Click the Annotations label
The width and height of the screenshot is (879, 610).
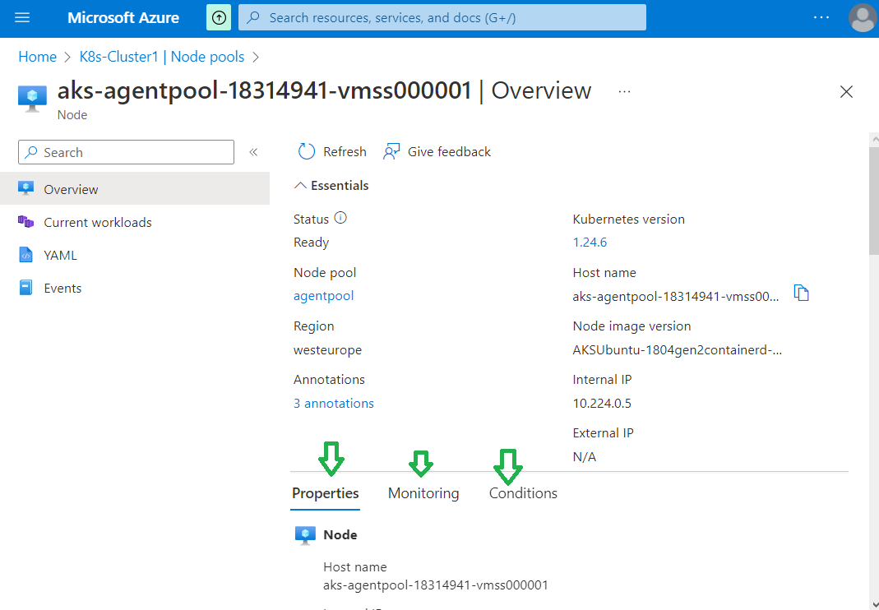tap(329, 380)
